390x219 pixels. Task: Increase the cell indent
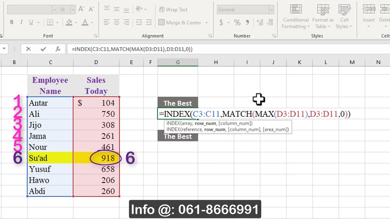(149, 23)
